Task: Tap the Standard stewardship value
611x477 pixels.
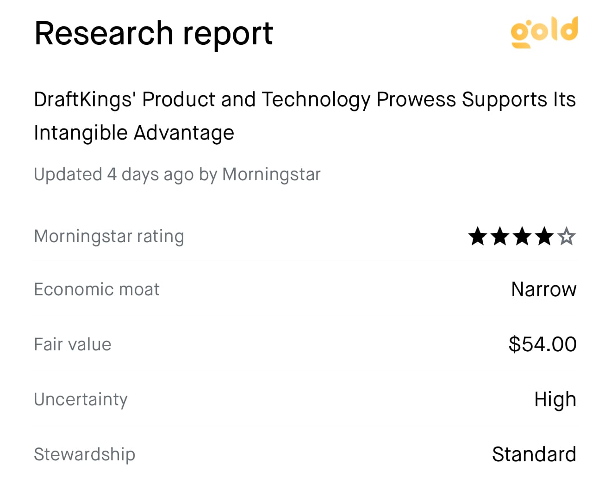Action: tap(534, 454)
